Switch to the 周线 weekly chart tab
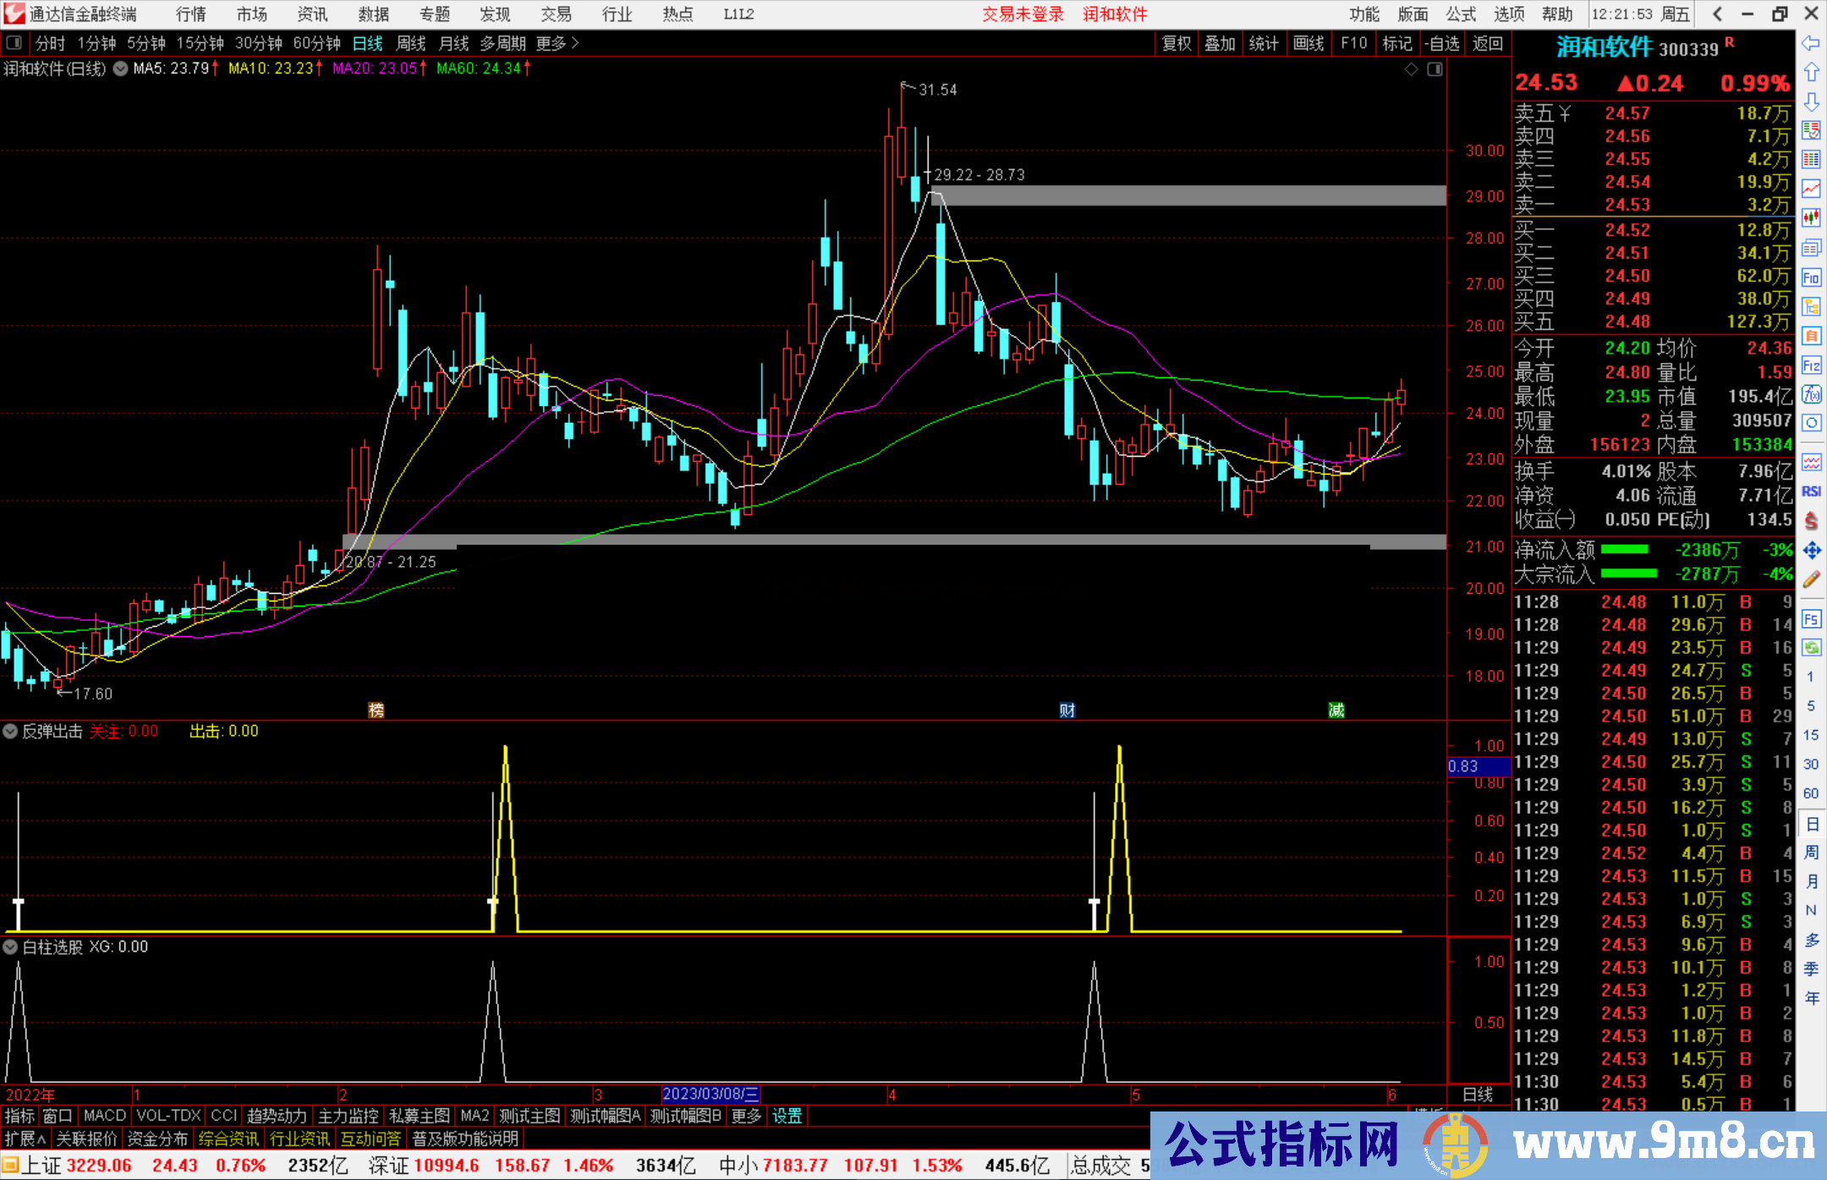This screenshot has width=1827, height=1180. [x=411, y=43]
